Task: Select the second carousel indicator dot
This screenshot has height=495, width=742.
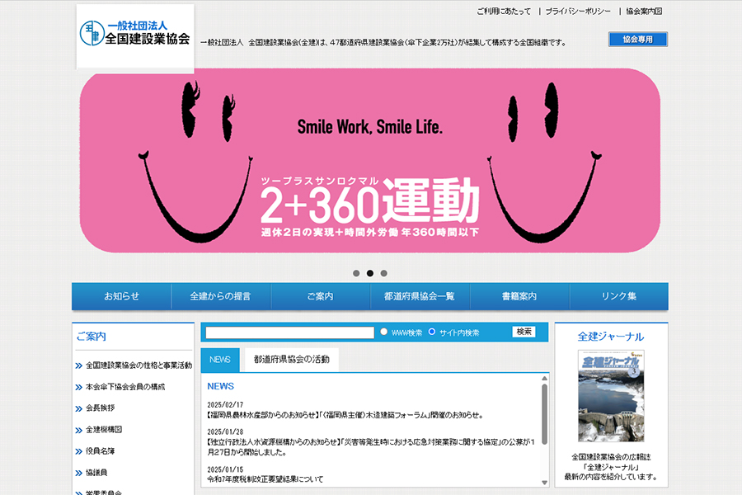Action: [x=370, y=273]
